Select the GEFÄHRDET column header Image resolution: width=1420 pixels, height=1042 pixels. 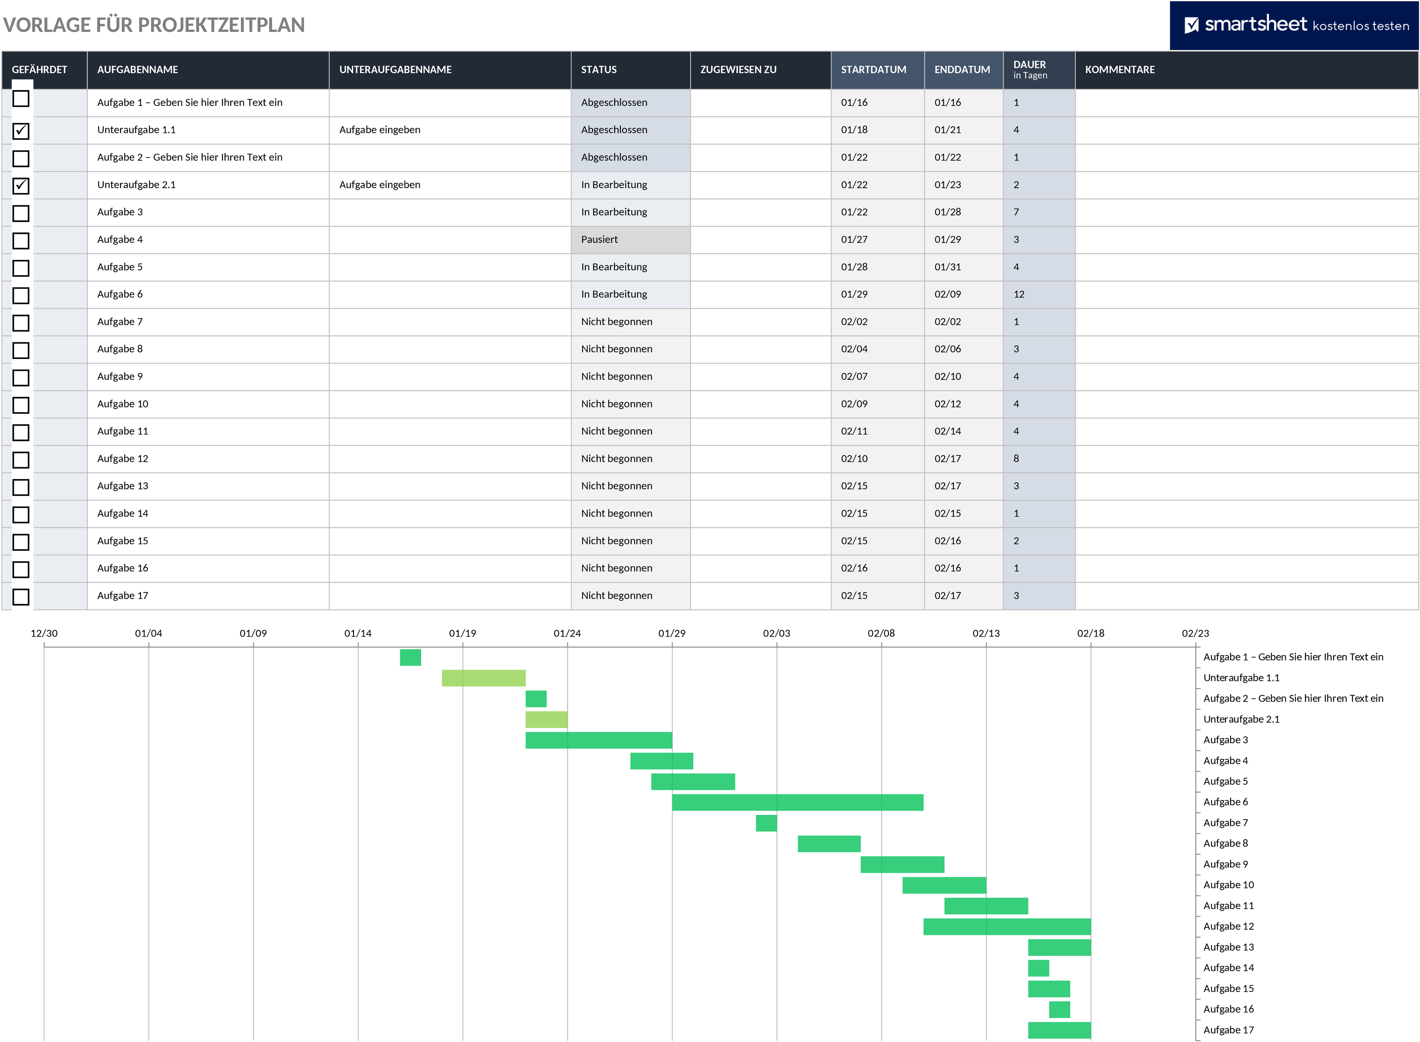tap(44, 70)
